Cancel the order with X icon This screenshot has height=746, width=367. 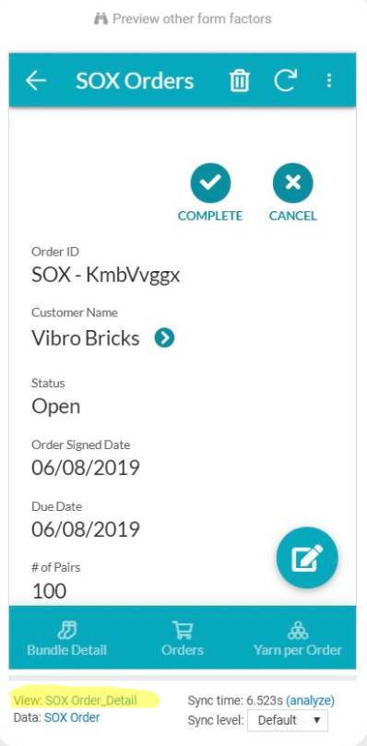(292, 184)
